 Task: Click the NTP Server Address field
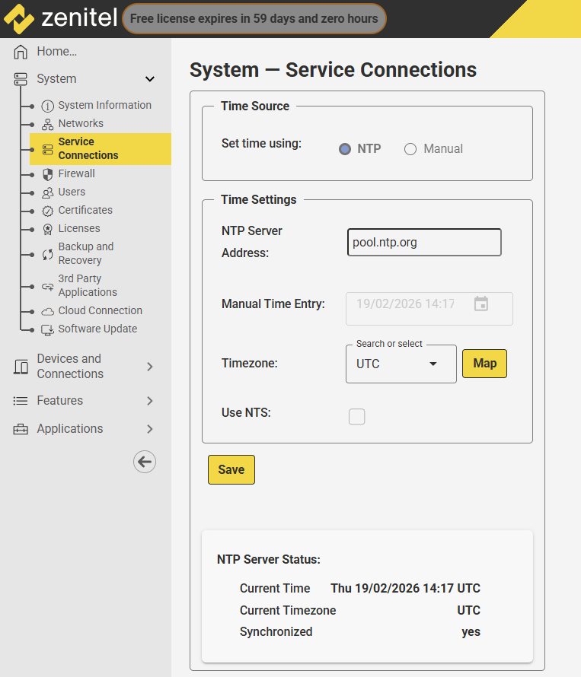tap(424, 243)
